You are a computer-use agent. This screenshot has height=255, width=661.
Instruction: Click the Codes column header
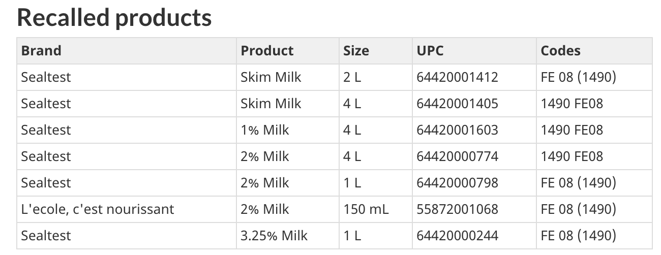(x=594, y=51)
